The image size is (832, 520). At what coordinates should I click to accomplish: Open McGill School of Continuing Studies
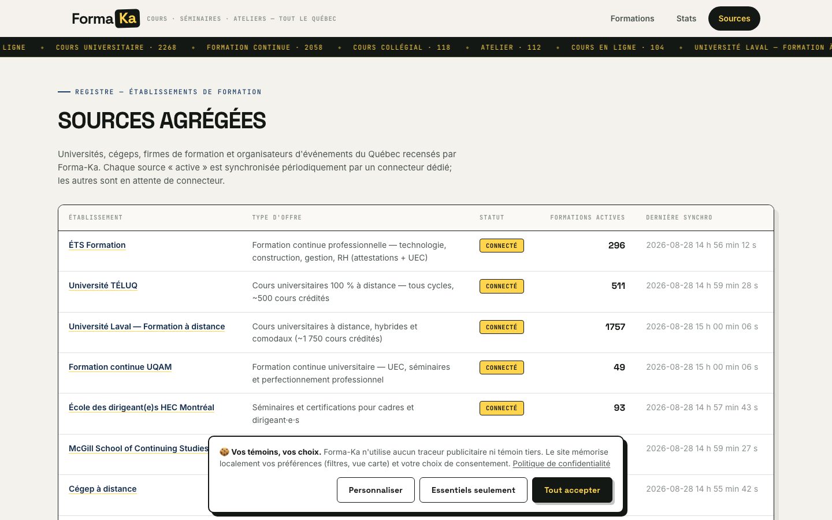click(x=139, y=448)
